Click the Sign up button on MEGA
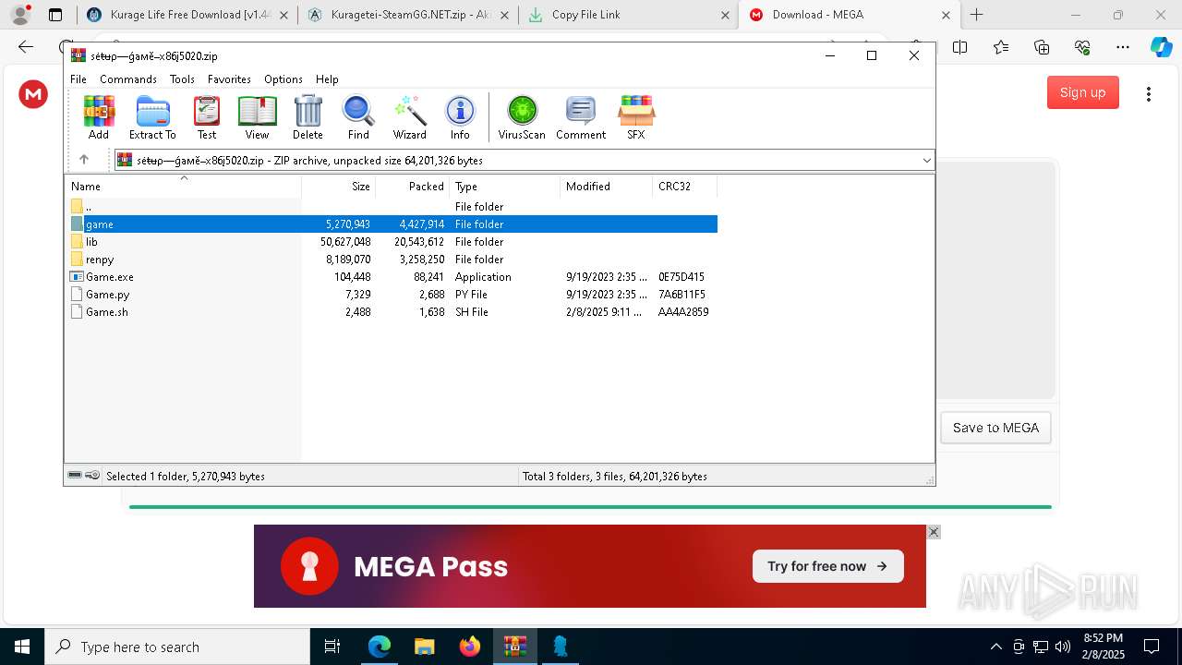 tap(1083, 92)
